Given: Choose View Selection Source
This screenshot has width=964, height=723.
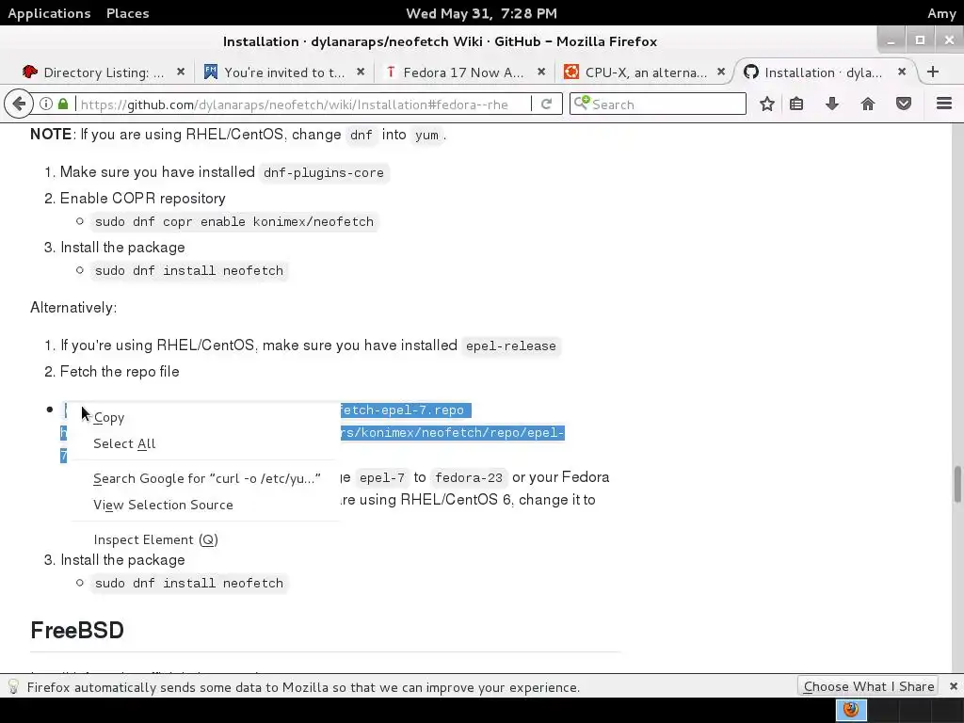Looking at the screenshot, I should click(204, 505).
